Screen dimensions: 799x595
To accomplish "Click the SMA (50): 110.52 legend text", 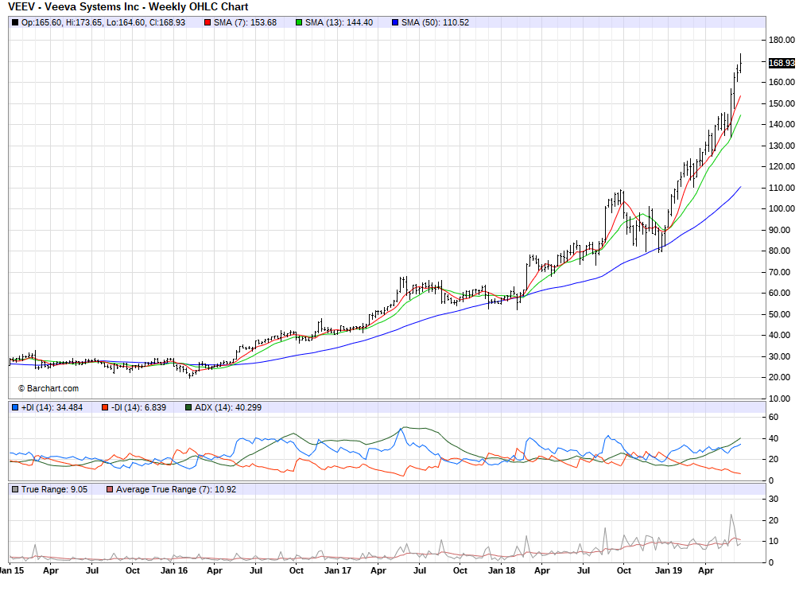I will (x=435, y=22).
